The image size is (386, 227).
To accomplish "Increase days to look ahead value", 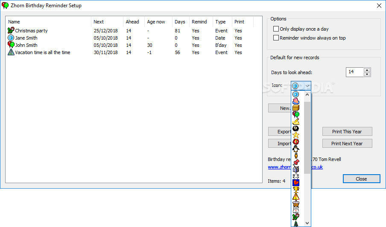I will point(367,70).
